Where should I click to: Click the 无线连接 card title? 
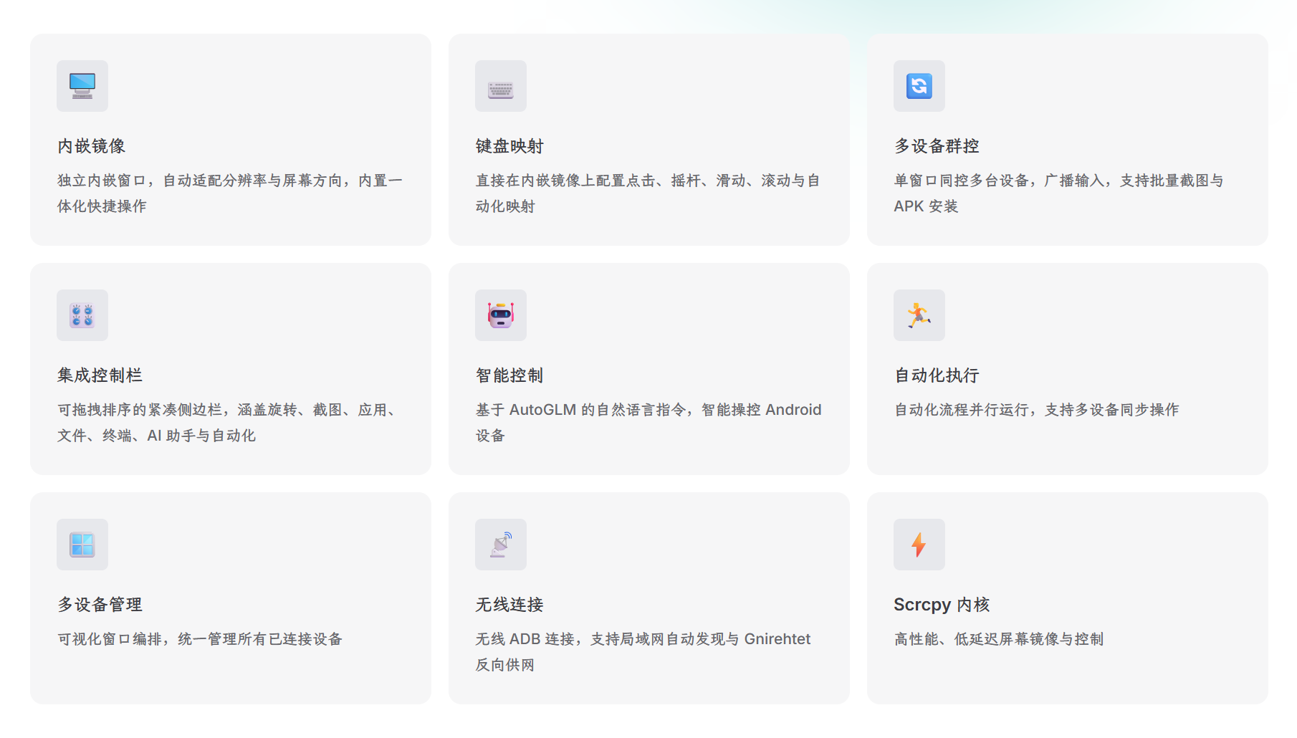point(510,605)
